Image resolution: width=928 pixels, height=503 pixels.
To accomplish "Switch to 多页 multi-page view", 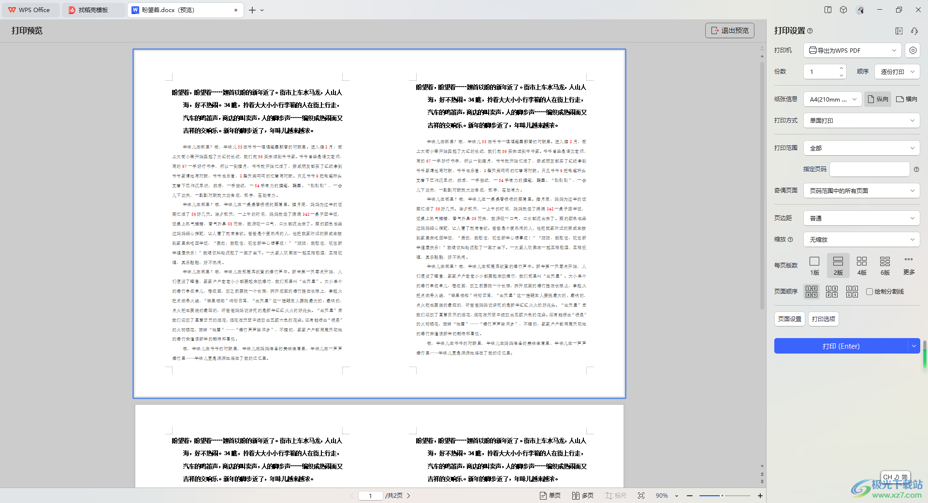I will pos(583,496).
